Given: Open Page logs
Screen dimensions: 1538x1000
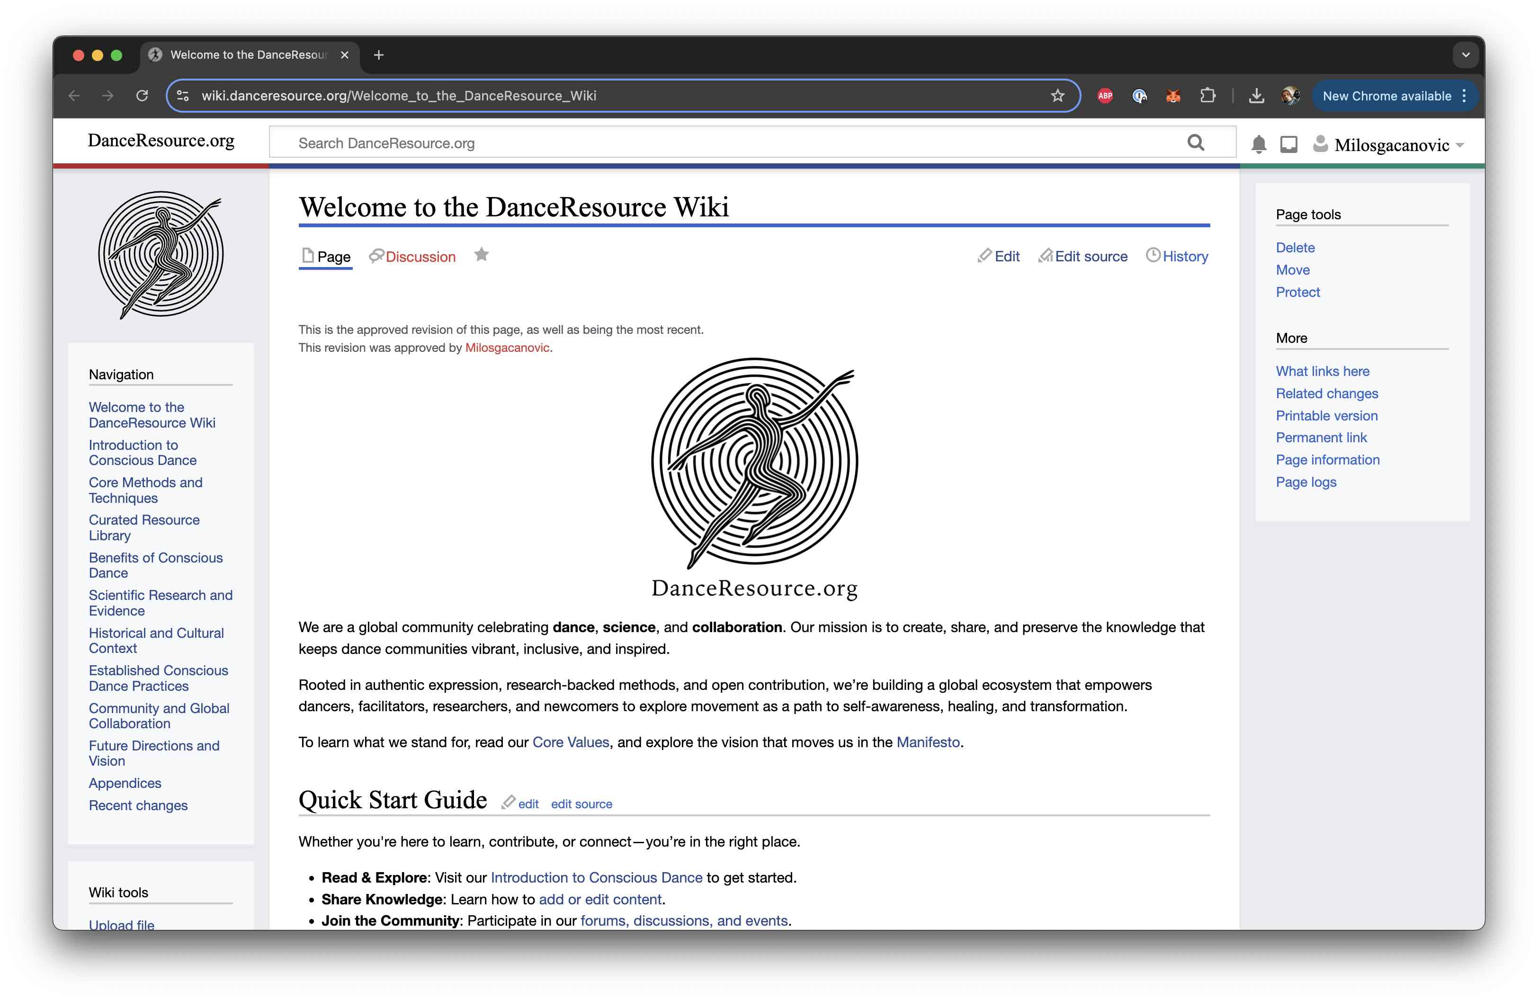Looking at the screenshot, I should click(1306, 482).
